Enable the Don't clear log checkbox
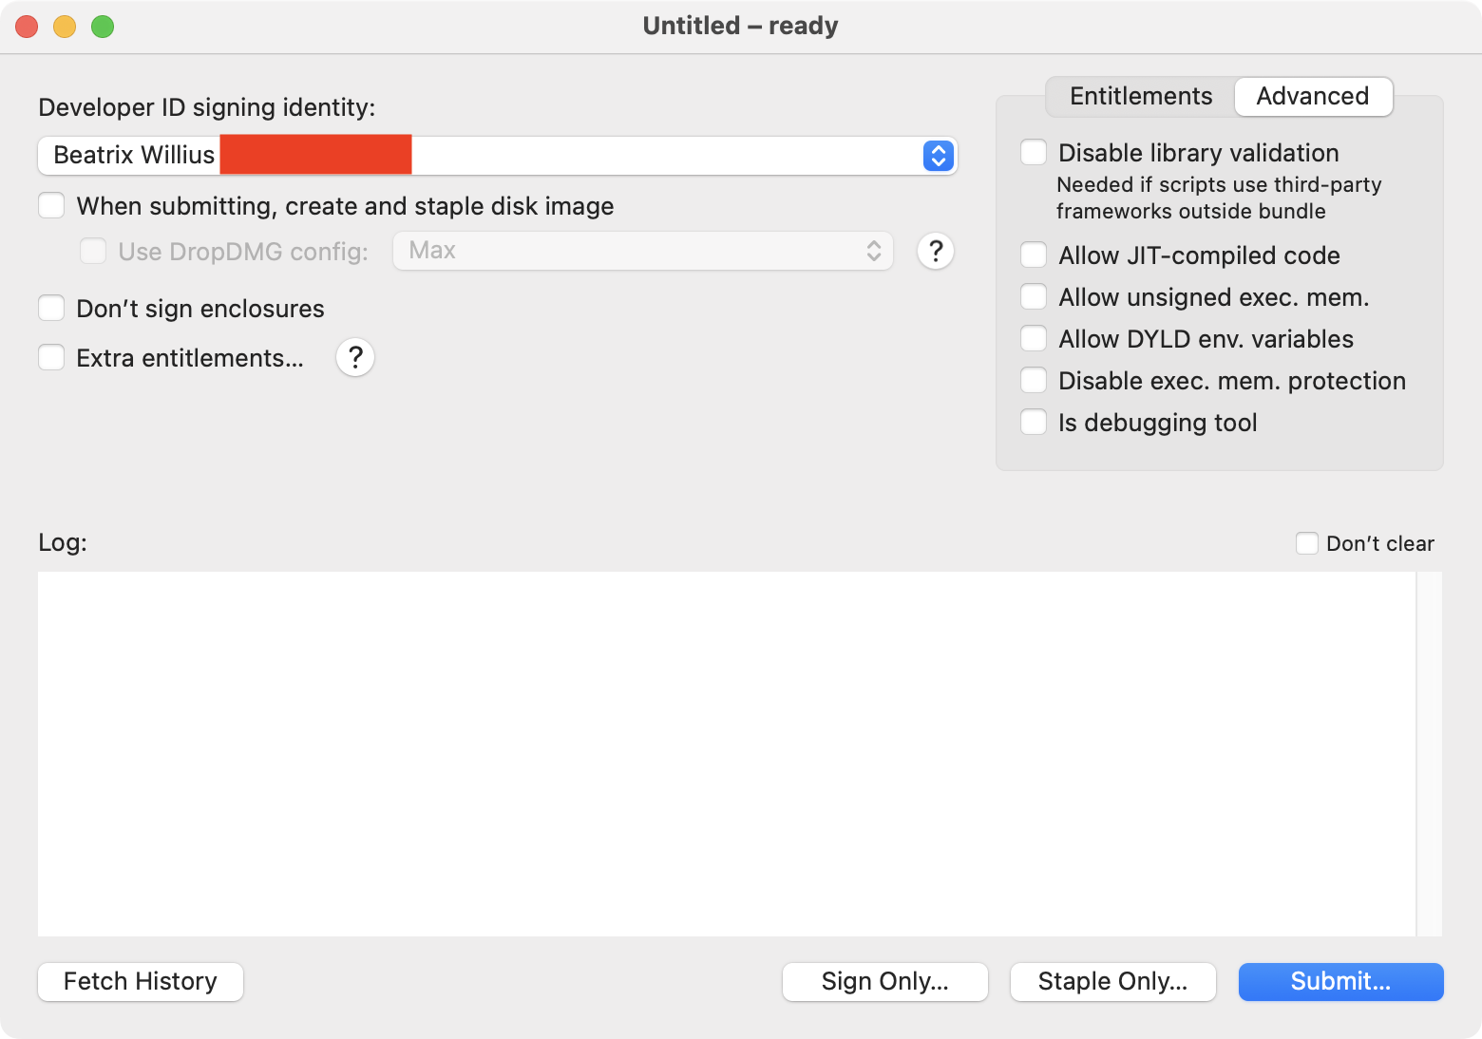 coord(1307,543)
